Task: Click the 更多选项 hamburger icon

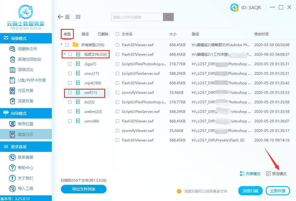Action: click(x=6, y=147)
